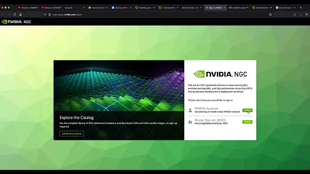Bookmark this page with the star icon
This screenshot has height=174, width=310.
pos(270,15)
